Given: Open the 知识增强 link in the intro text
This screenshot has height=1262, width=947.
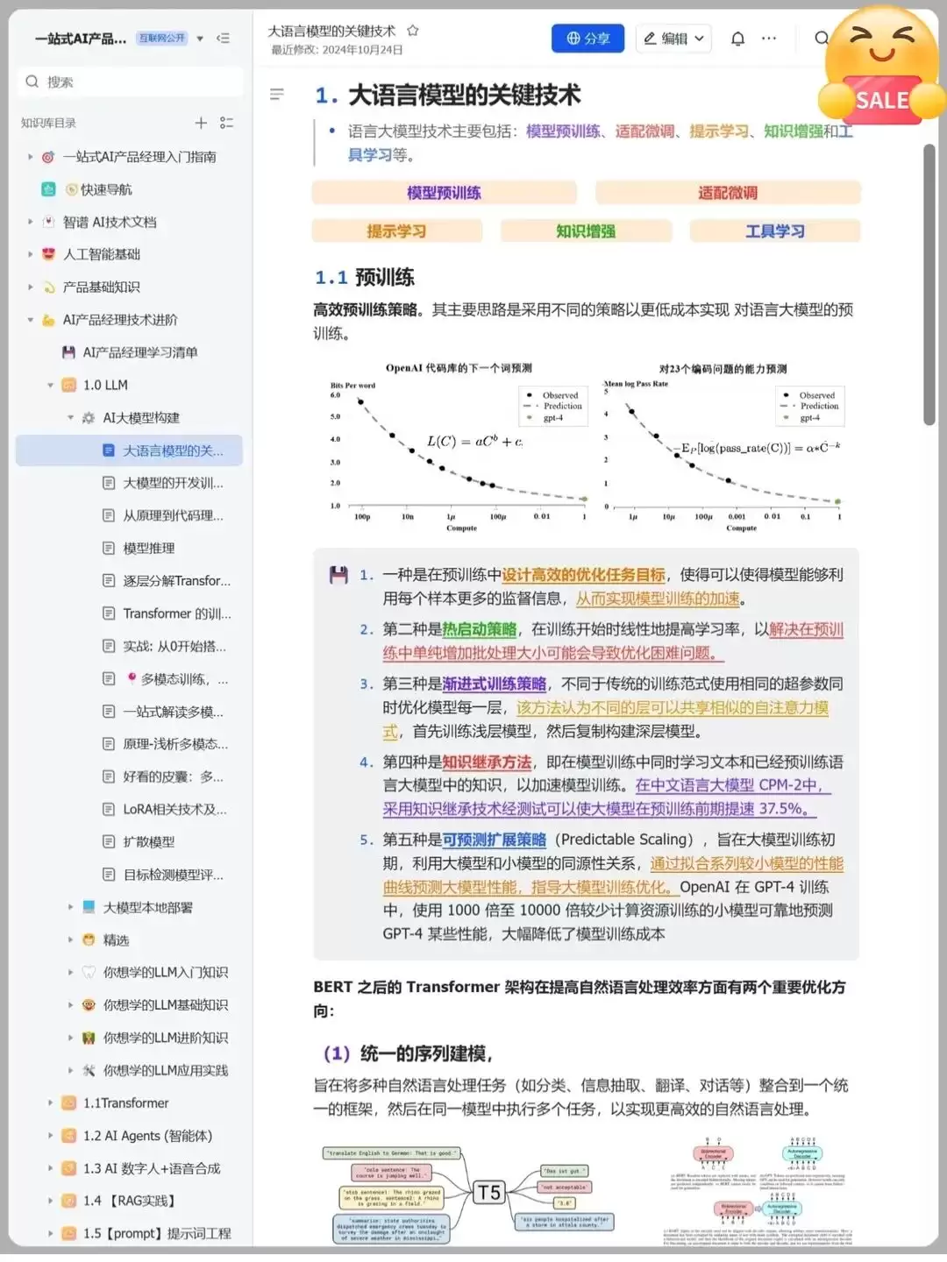Looking at the screenshot, I should coord(793,131).
